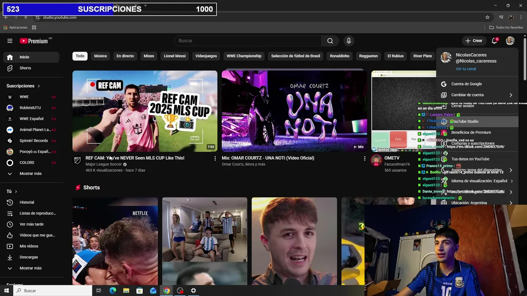This screenshot has height=296, width=527.
Task: Open Mis videos in sidebar
Action: click(31, 246)
